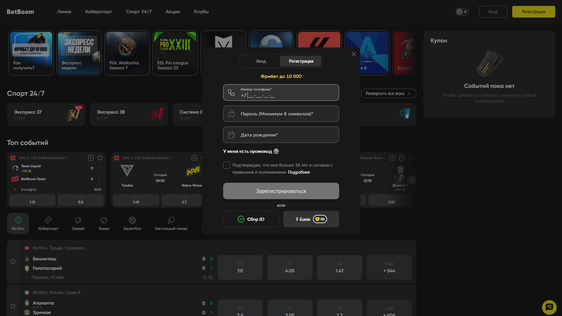Open Спорт 24/7 menu item

(x=139, y=12)
